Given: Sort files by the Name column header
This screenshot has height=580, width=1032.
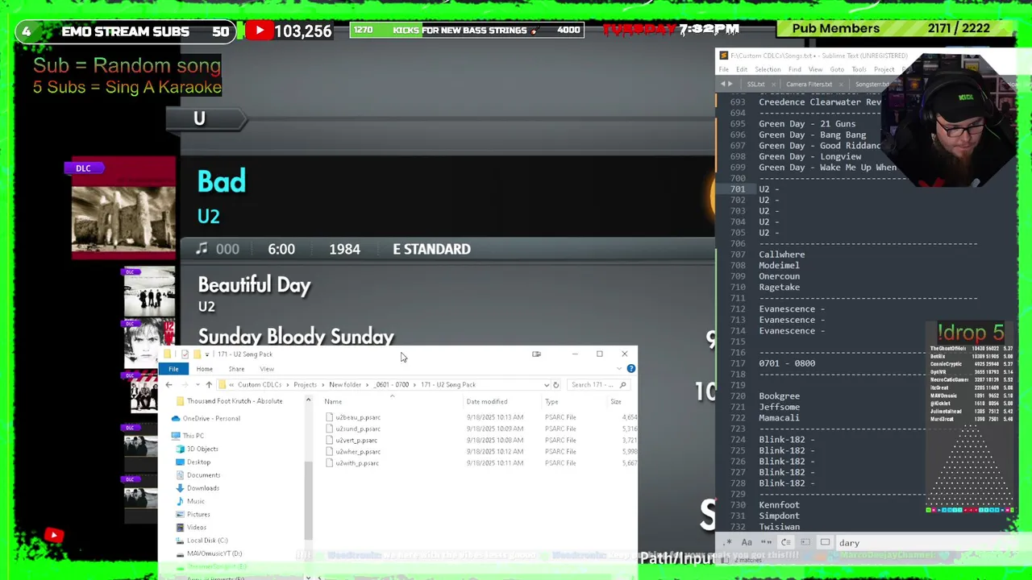Looking at the screenshot, I should (x=333, y=402).
